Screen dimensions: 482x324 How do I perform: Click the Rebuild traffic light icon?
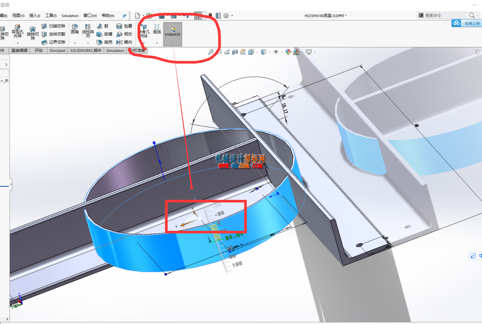coord(210,16)
